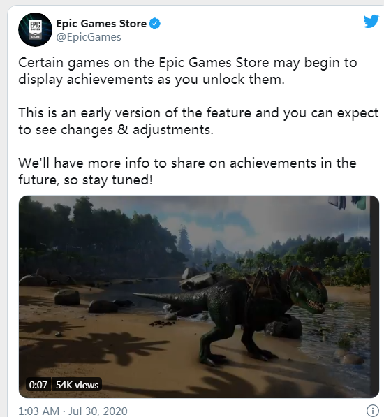The width and height of the screenshot is (384, 417).
Task: Open the @EpicGames handle link
Action: [89, 37]
